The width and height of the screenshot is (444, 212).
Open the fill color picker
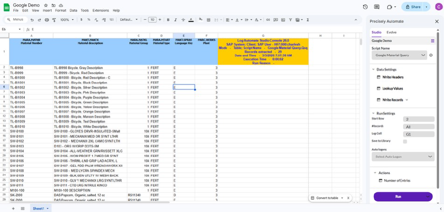(x=200, y=20)
